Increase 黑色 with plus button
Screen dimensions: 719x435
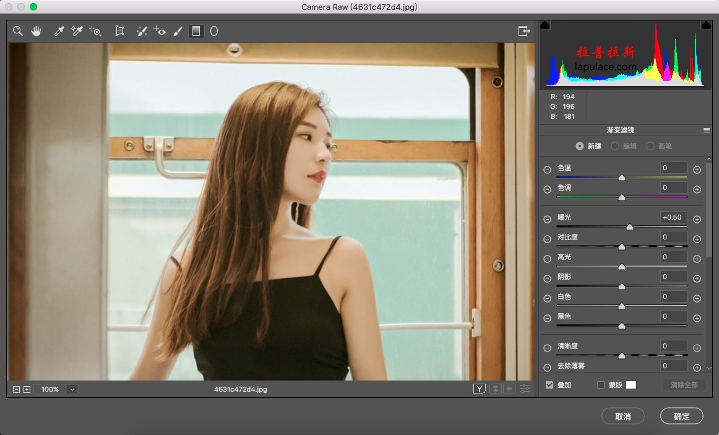pyautogui.click(x=697, y=318)
